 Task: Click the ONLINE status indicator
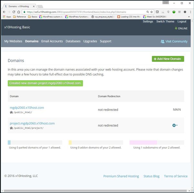[x=181, y=28]
